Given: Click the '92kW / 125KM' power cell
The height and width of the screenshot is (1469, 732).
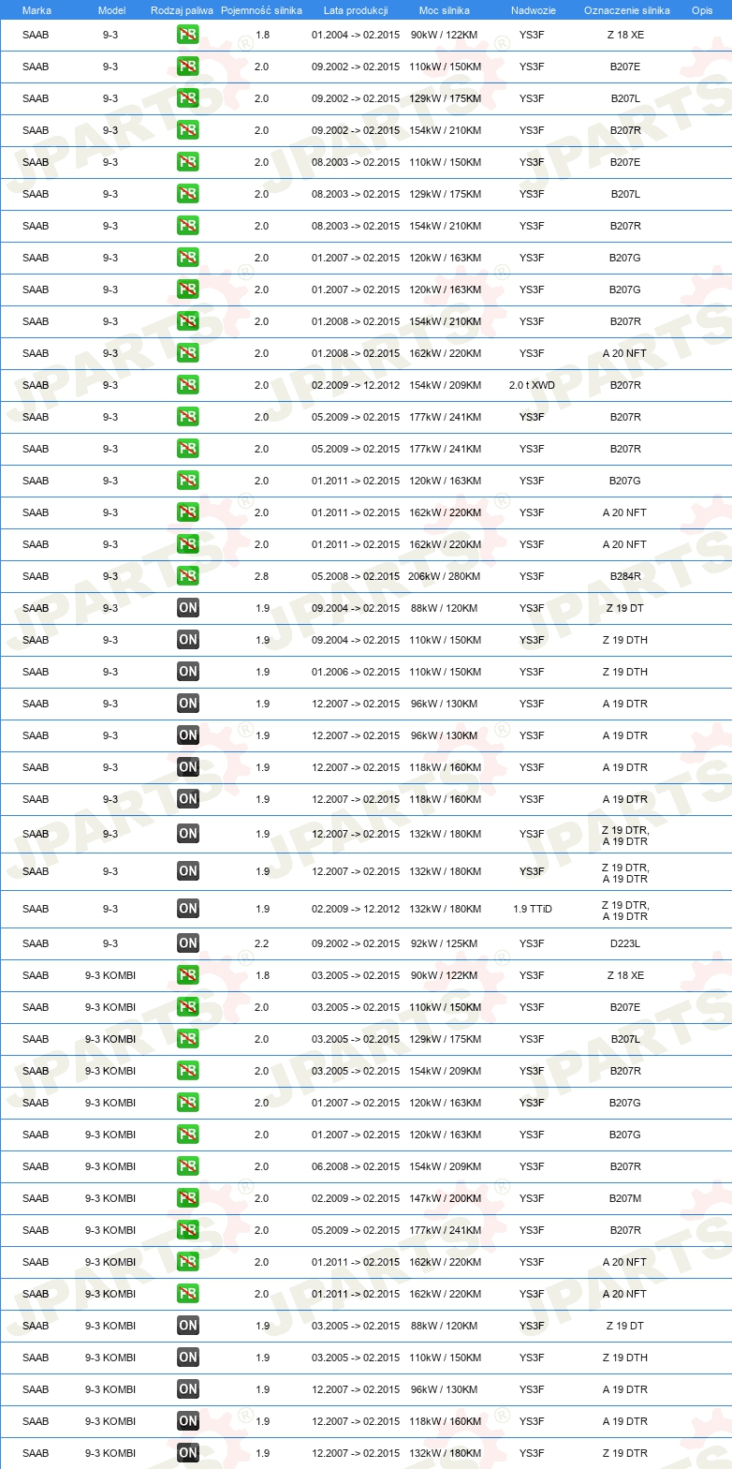Looking at the screenshot, I should point(445,943).
